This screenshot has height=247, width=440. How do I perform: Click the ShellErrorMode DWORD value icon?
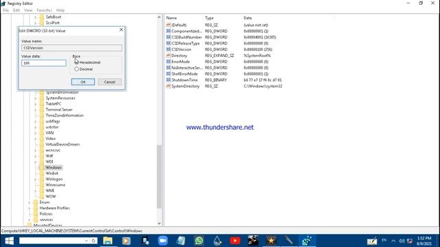[168, 74]
